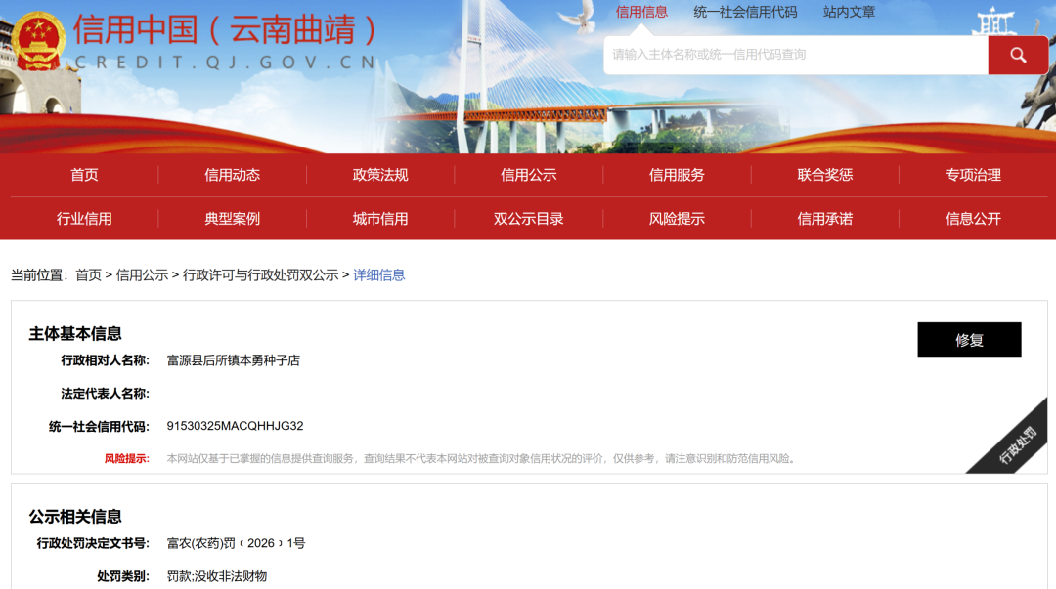The width and height of the screenshot is (1056, 589).
Task: Open the 专项治理 nav item
Action: [x=973, y=175]
